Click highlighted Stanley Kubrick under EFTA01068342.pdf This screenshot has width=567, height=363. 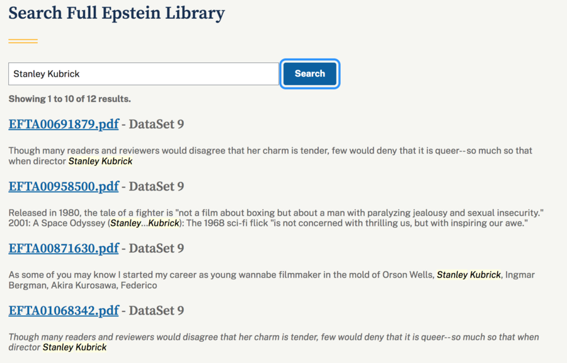[74, 347]
